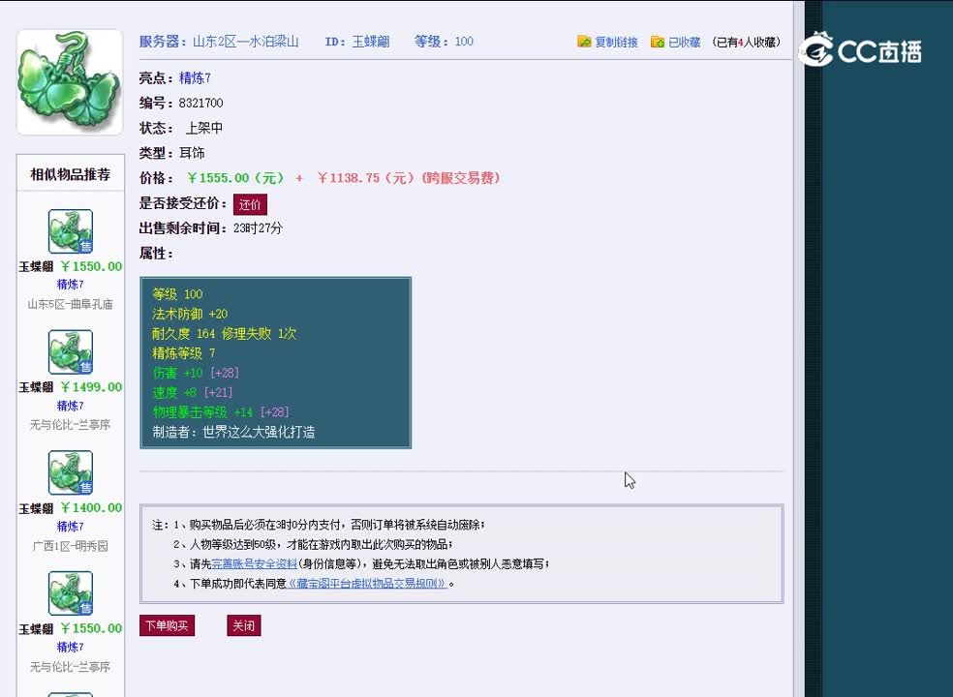The image size is (953, 697).
Task: Open the ￥1550.00 山东5区 item icon
Action: click(x=71, y=231)
